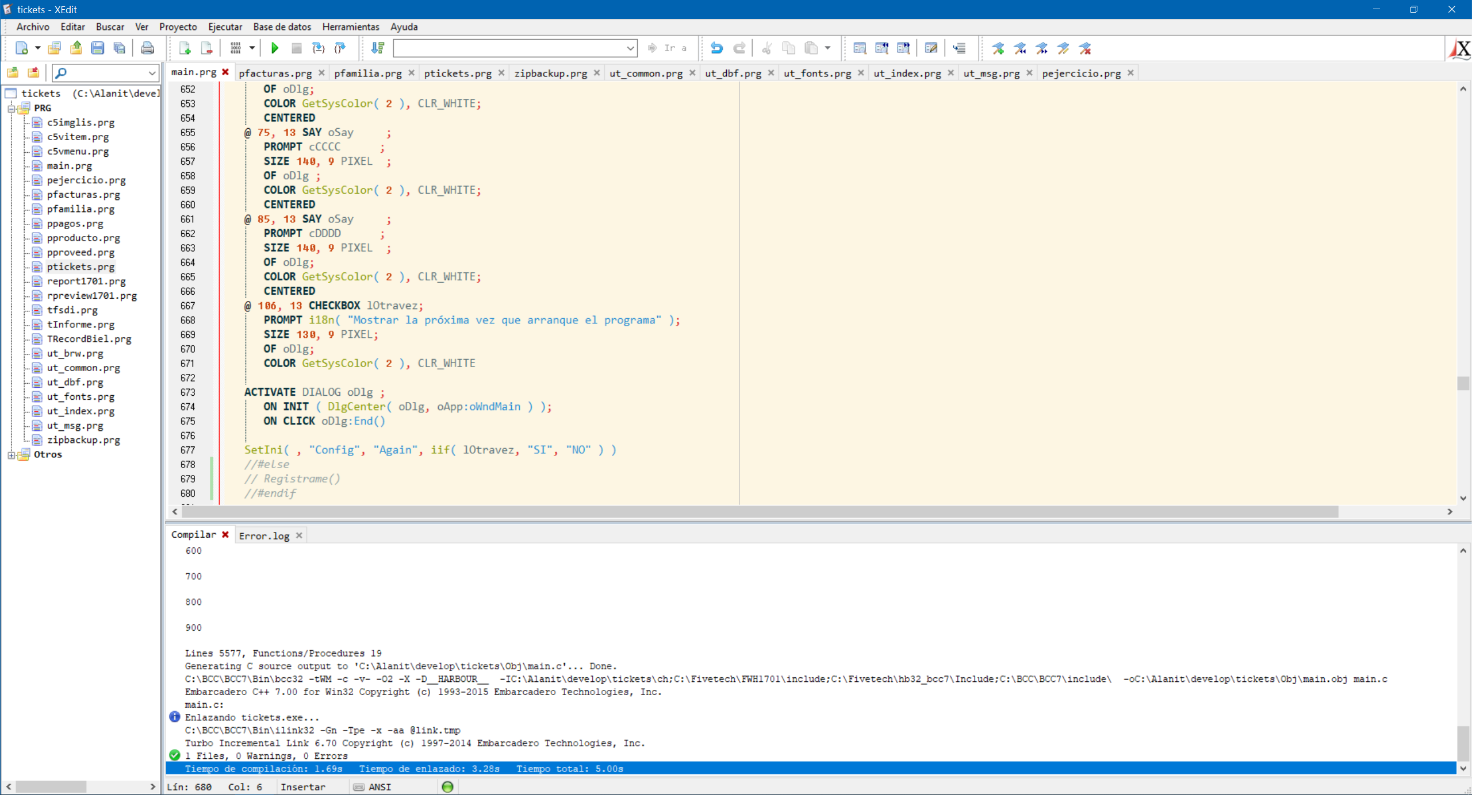Switch to the ut_common.prg tab
The image size is (1472, 795).
click(646, 73)
